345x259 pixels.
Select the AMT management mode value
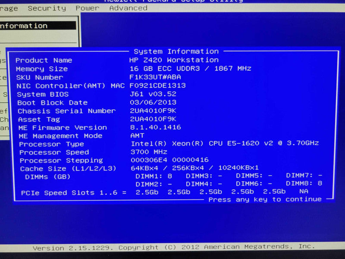(x=137, y=136)
